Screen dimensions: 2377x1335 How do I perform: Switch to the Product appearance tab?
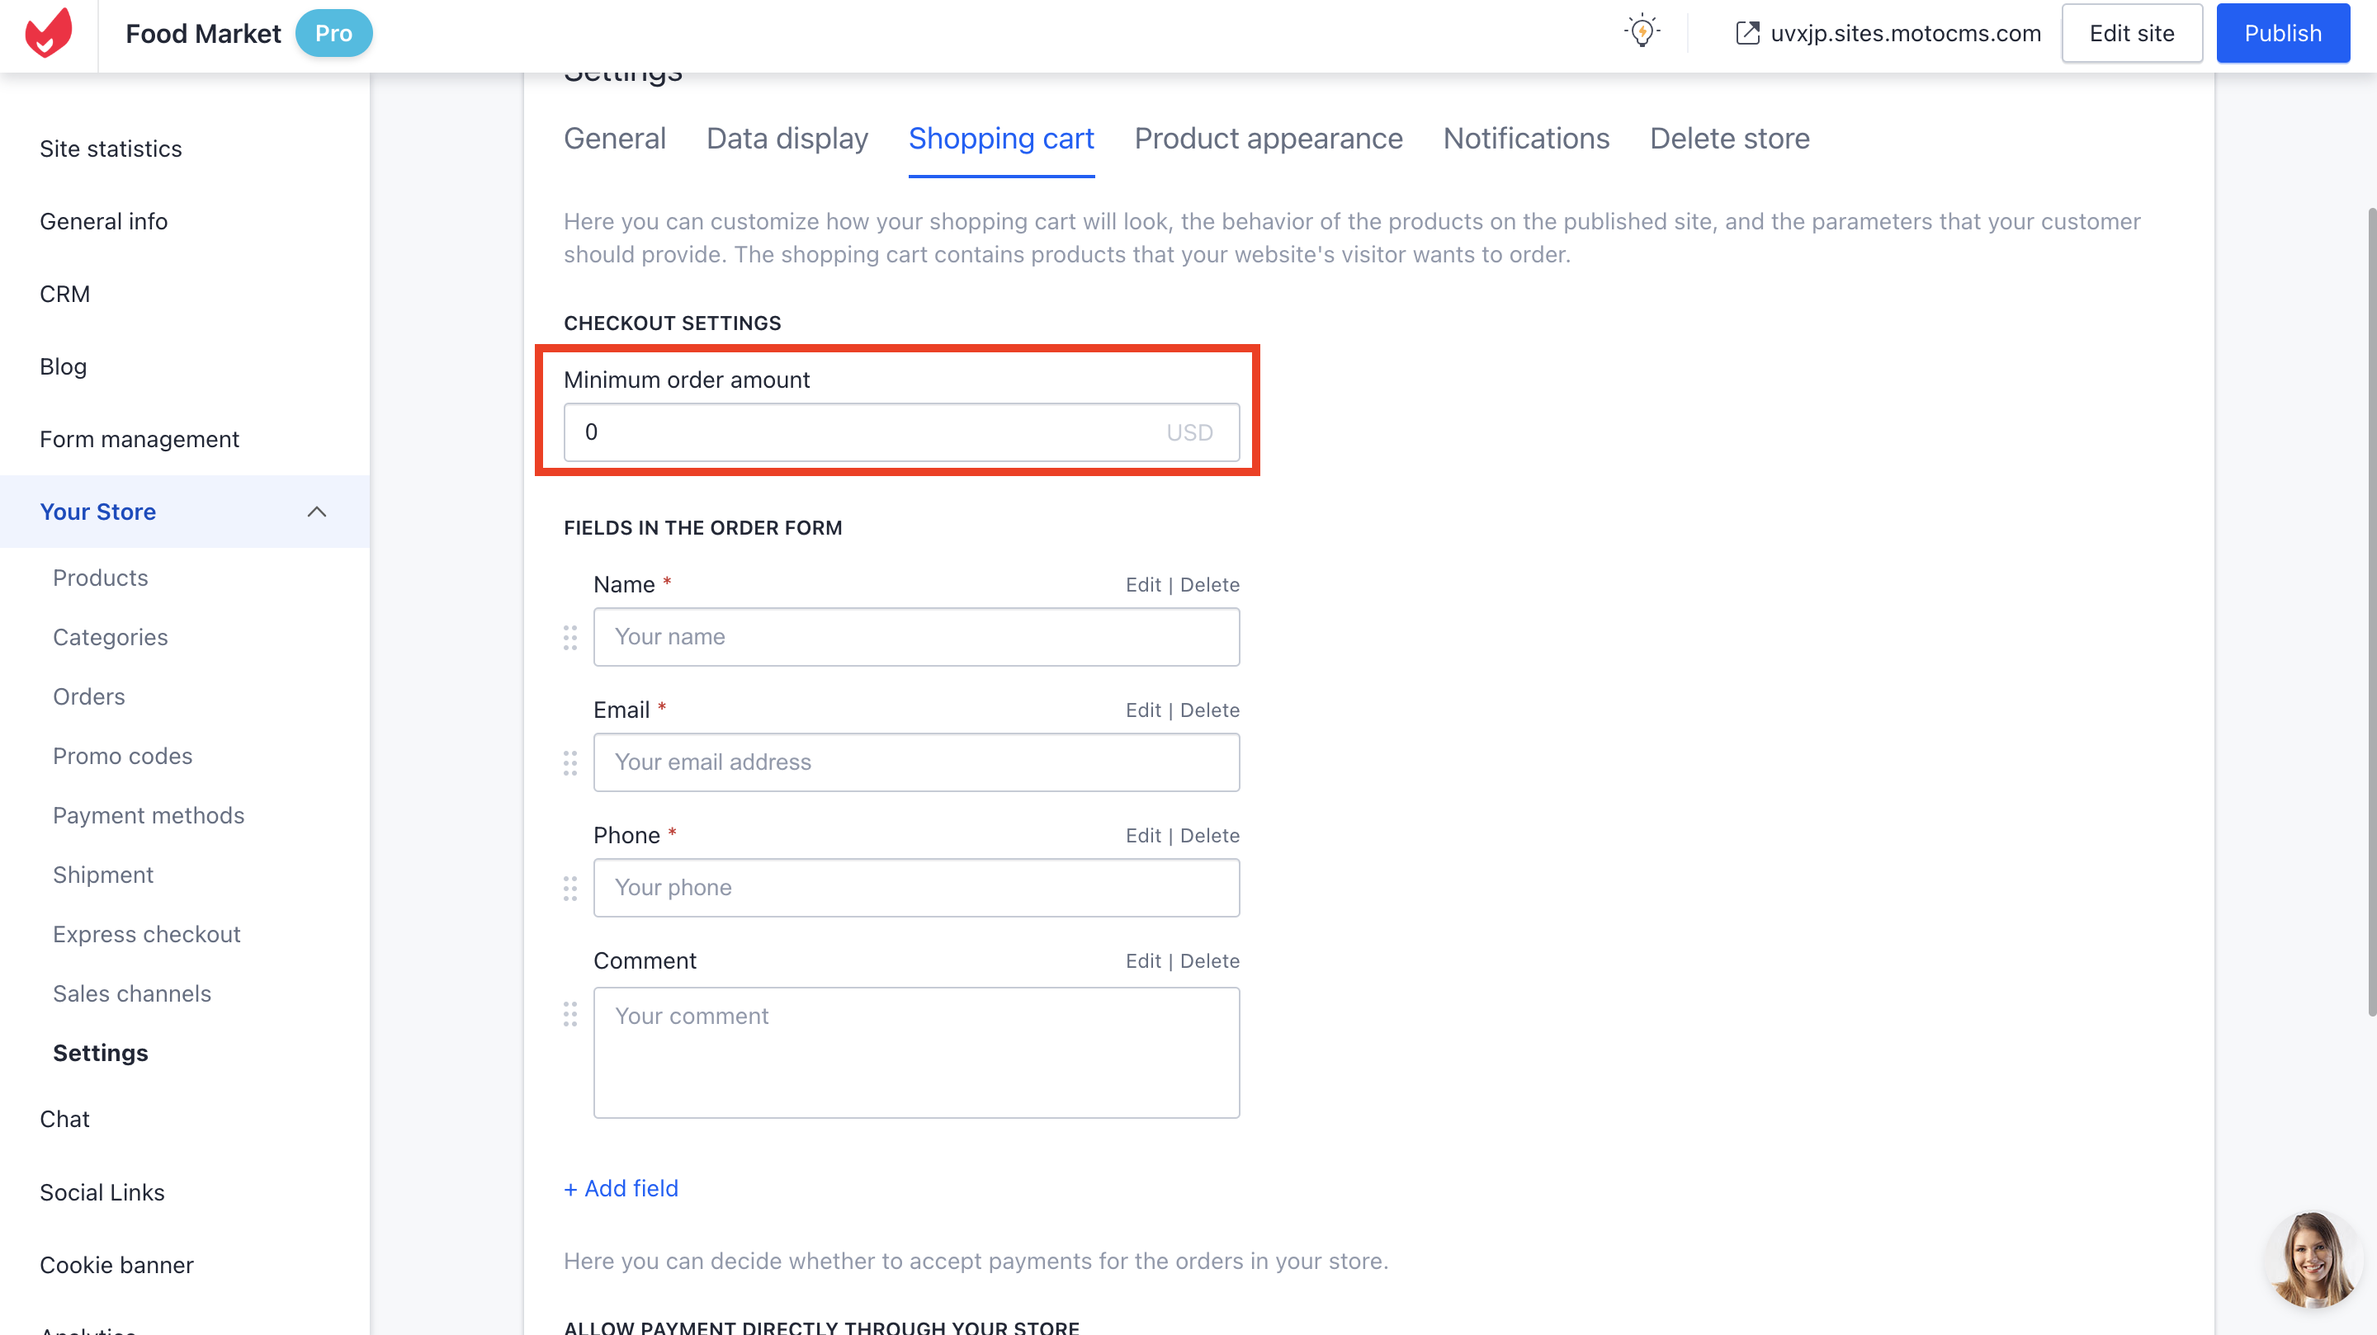pos(1268,139)
